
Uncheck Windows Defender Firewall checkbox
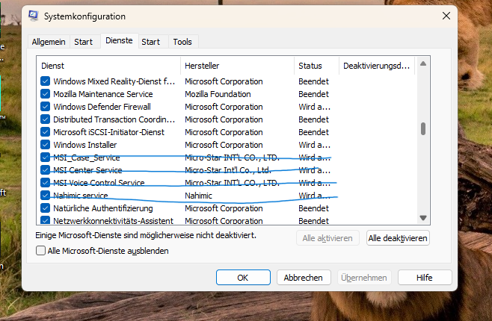(45, 107)
